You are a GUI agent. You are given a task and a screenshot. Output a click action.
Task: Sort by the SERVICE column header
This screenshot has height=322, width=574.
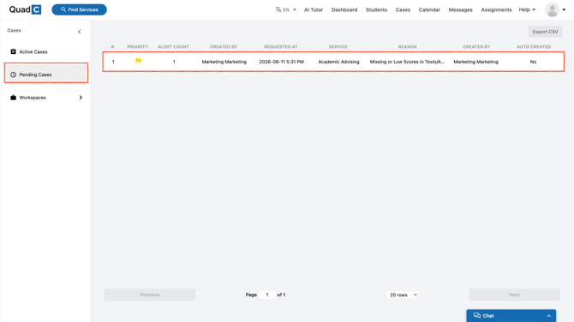click(x=338, y=47)
